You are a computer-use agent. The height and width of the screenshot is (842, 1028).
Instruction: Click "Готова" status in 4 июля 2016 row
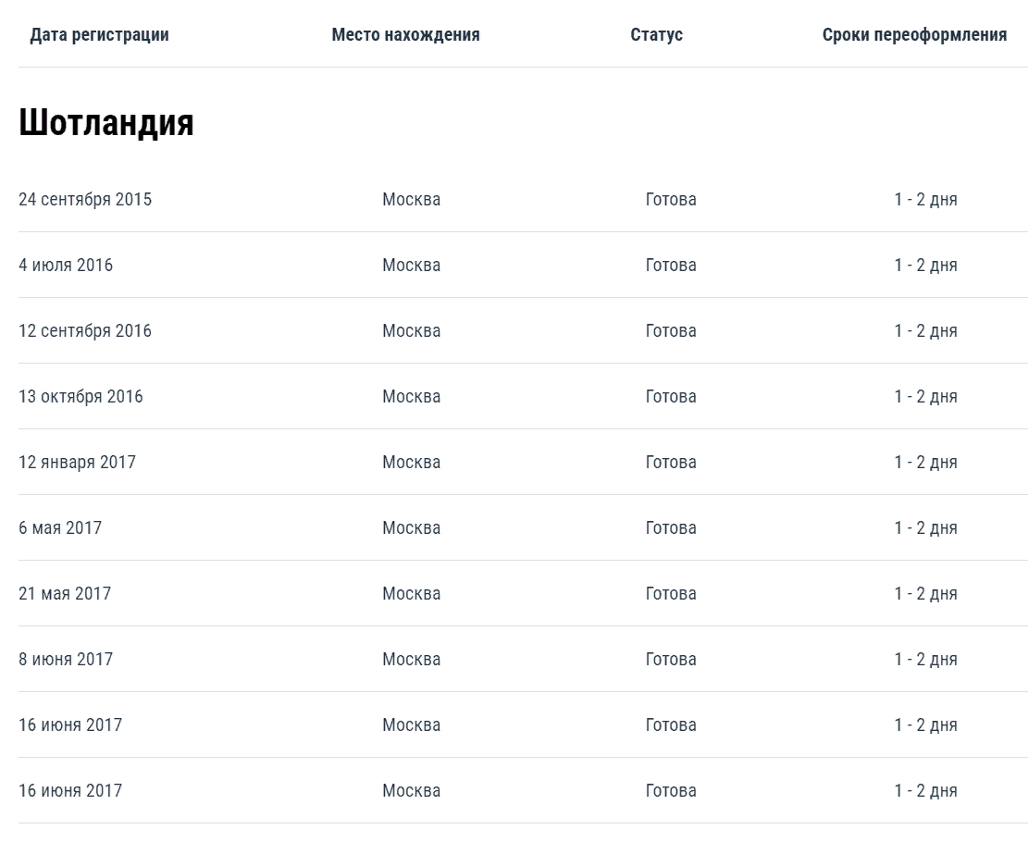pos(671,266)
